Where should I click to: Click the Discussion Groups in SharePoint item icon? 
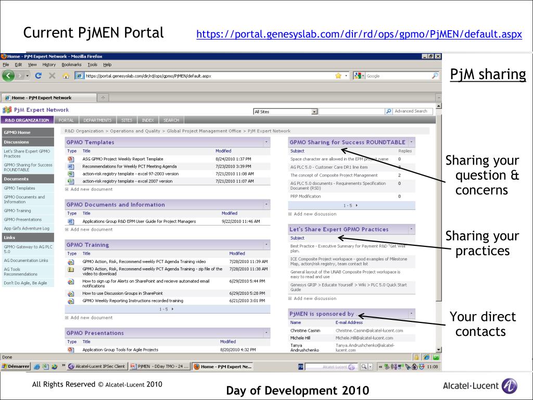(x=71, y=294)
